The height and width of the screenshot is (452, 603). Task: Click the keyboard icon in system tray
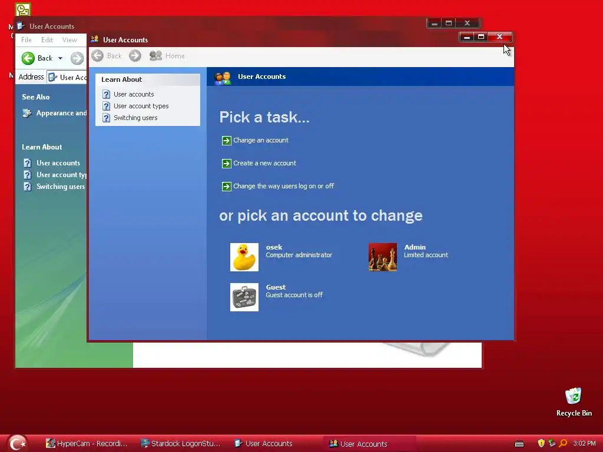(519, 444)
